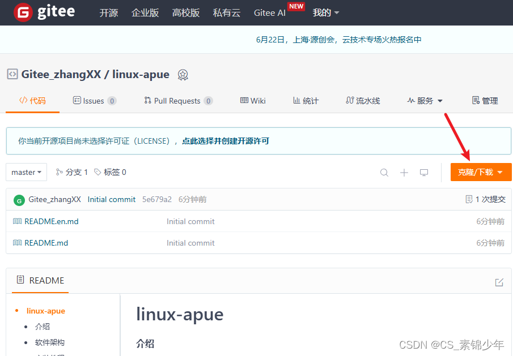Click 点此选择并创建开源许可 link
The height and width of the screenshot is (356, 513).
point(226,141)
